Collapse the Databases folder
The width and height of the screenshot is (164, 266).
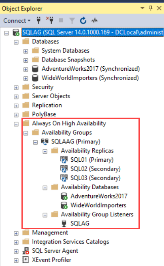click(x=16, y=42)
